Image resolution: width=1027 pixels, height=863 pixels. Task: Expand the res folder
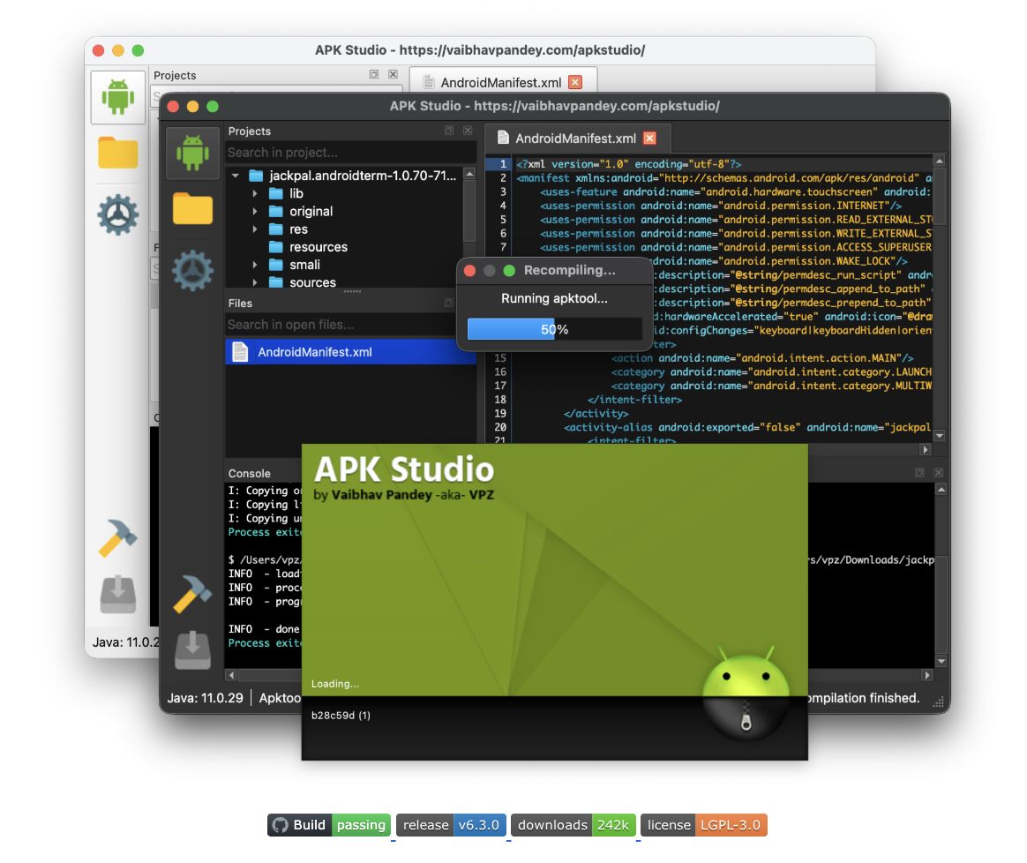point(255,229)
